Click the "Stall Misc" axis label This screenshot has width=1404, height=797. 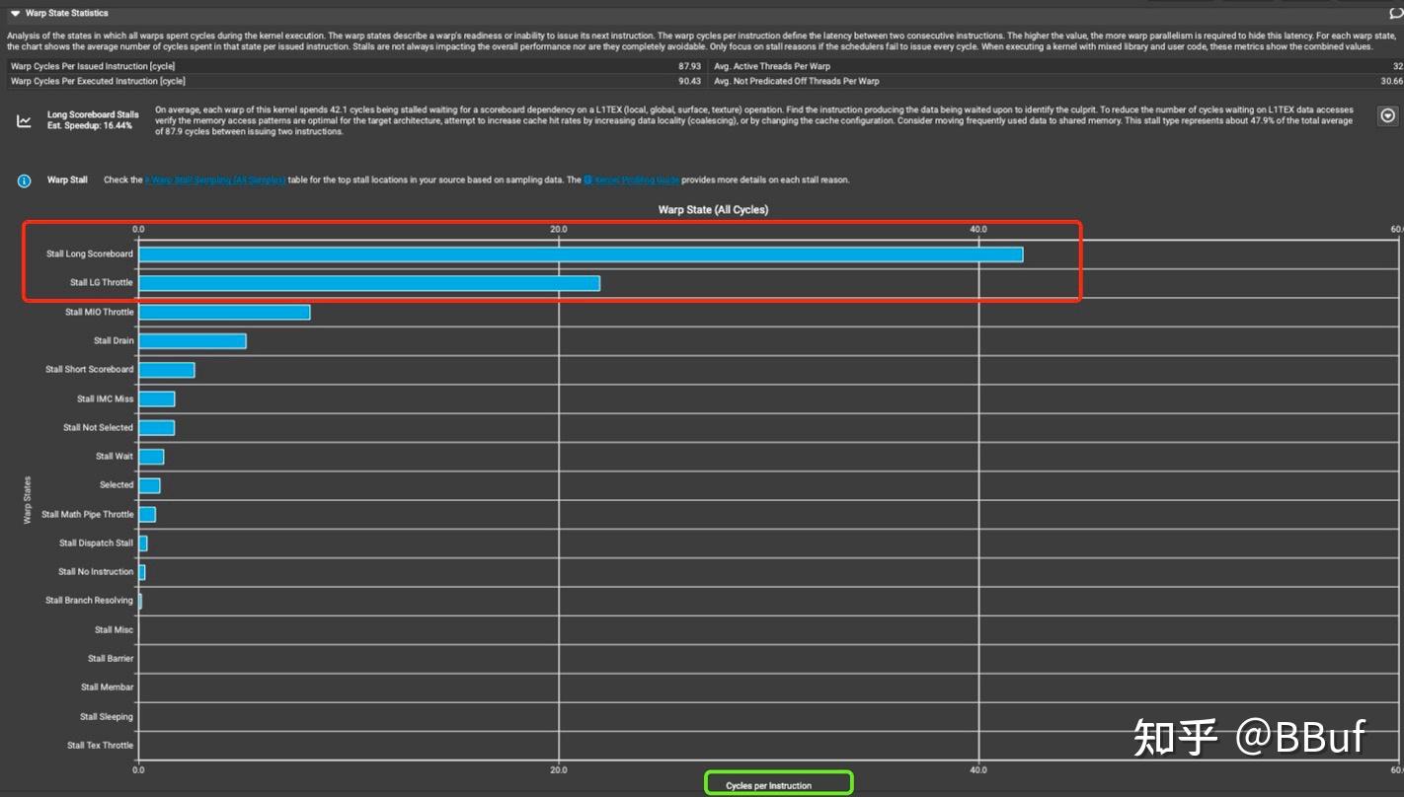pyautogui.click(x=114, y=629)
